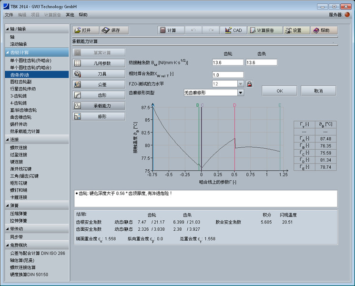Click the 打开 (Open) toolbar button
Screen dimensions: 355x286
pyautogui.click(x=85, y=30)
